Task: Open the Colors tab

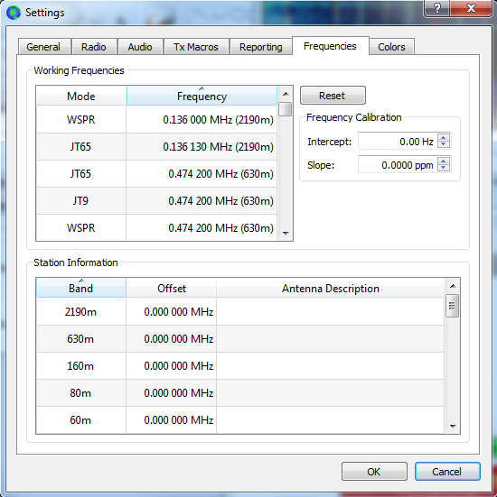Action: [391, 47]
